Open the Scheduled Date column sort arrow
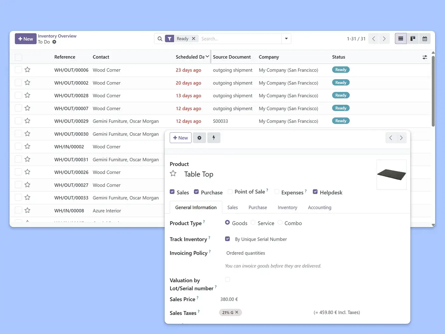Viewport: 445px width, 334px height. (207, 57)
